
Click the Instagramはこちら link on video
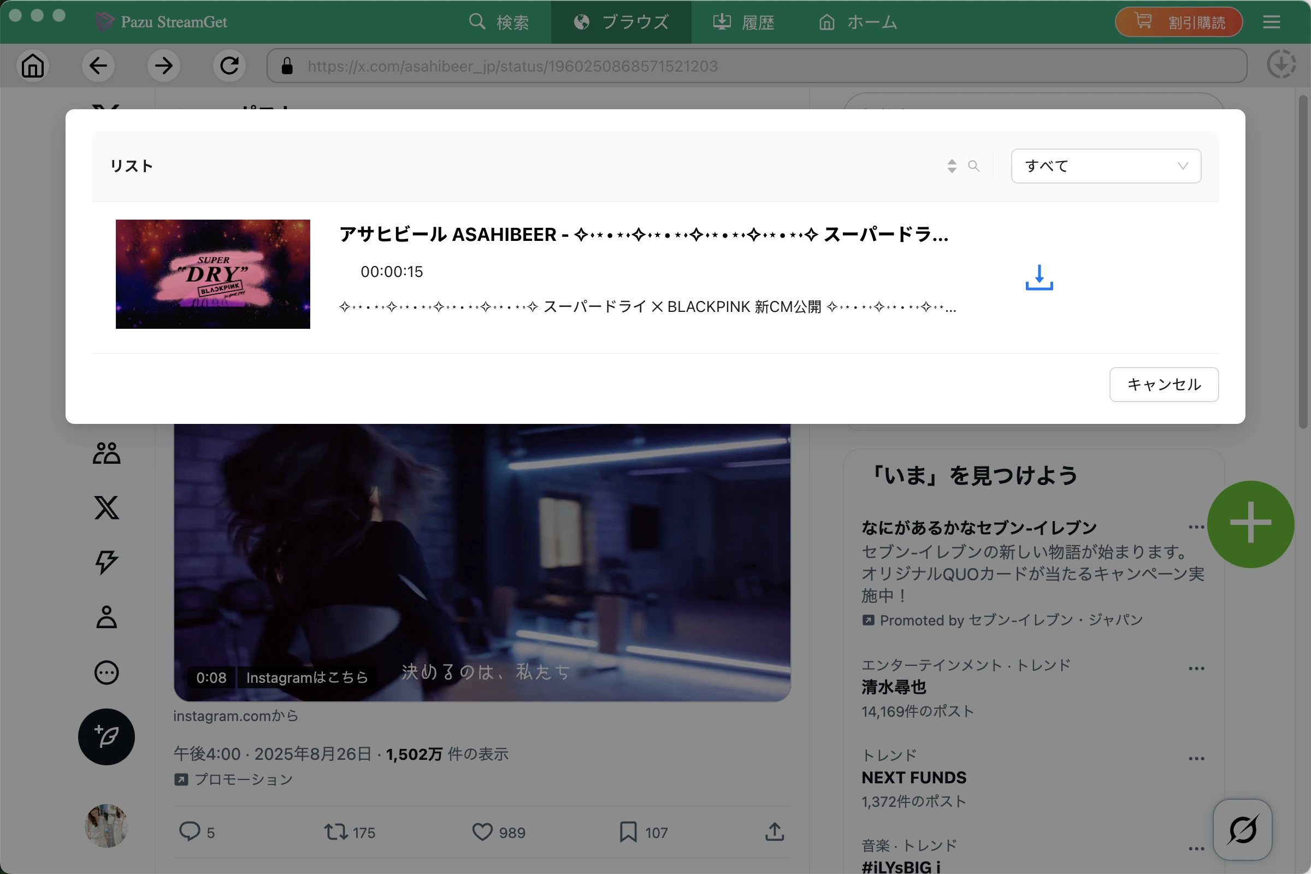[x=307, y=677]
